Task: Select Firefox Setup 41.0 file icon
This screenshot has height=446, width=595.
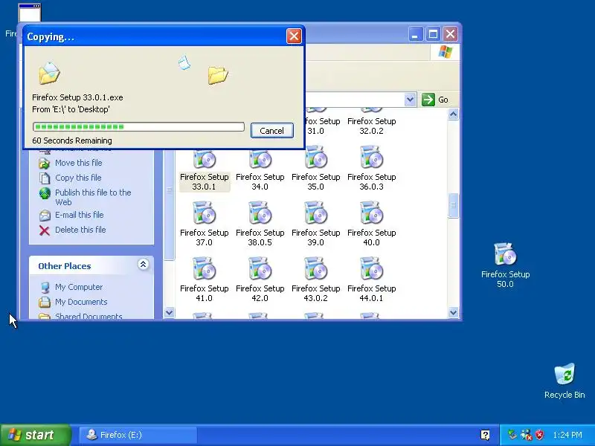Action: (204, 269)
